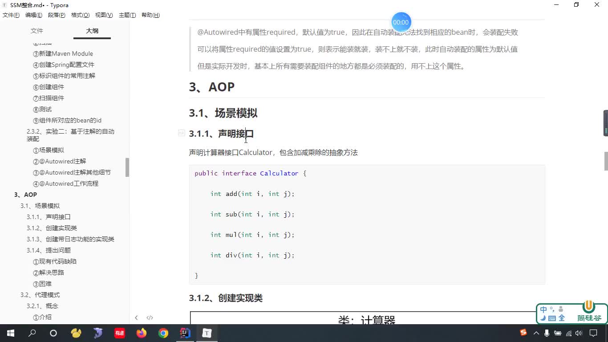Jump to outline item 3、AOP

(x=25, y=195)
